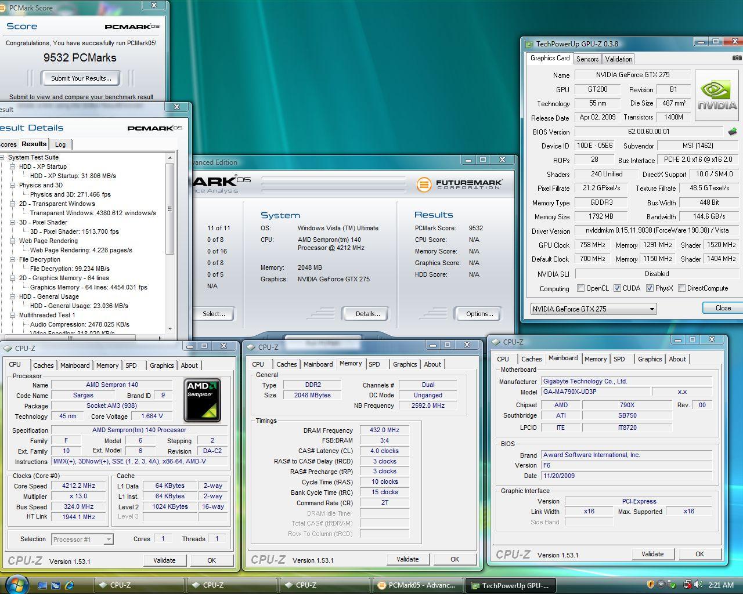Toggle the CUDA checkbox

coord(617,288)
